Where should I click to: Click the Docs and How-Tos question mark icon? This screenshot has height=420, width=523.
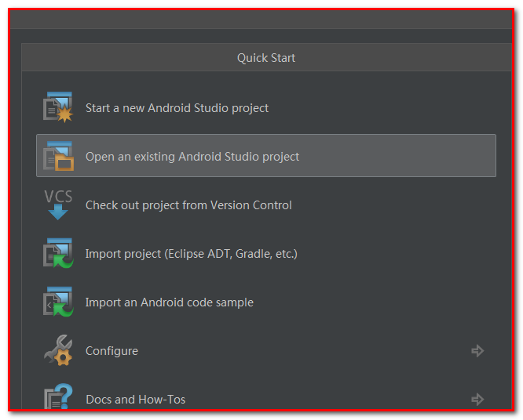click(57, 398)
